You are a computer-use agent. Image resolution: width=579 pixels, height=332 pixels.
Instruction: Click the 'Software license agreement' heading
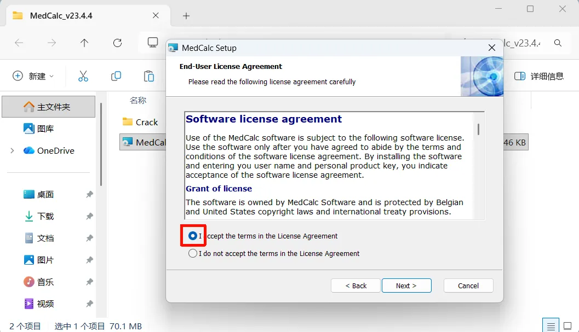point(263,119)
